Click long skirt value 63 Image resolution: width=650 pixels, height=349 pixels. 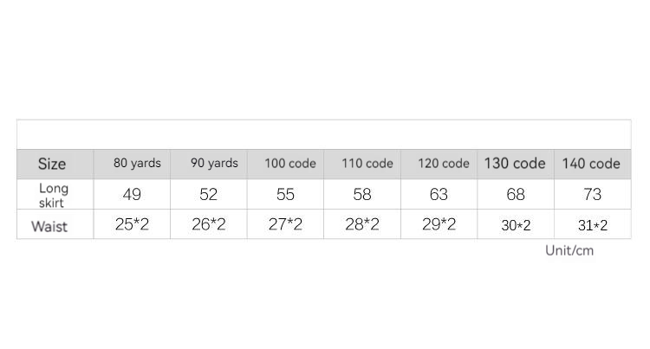click(439, 195)
